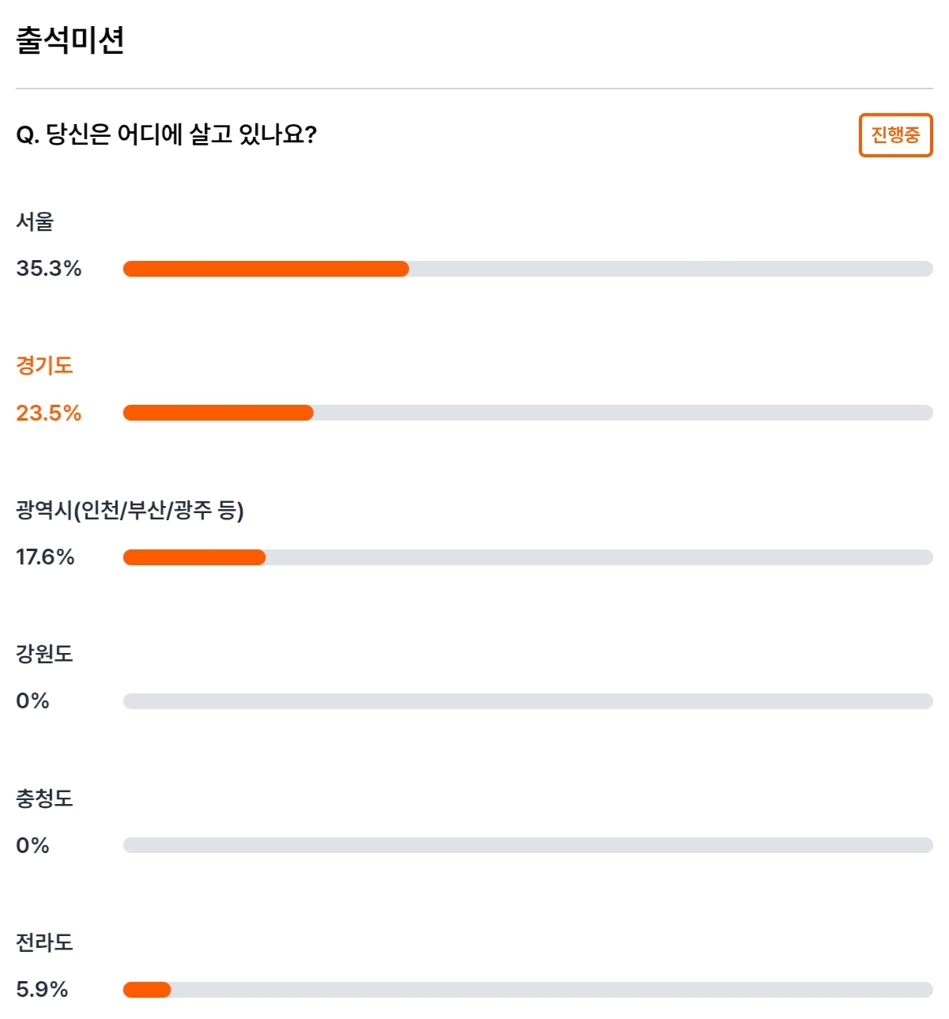The image size is (949, 1019).
Task: Click the 서울 35.3% progress bar
Action: [527, 269]
